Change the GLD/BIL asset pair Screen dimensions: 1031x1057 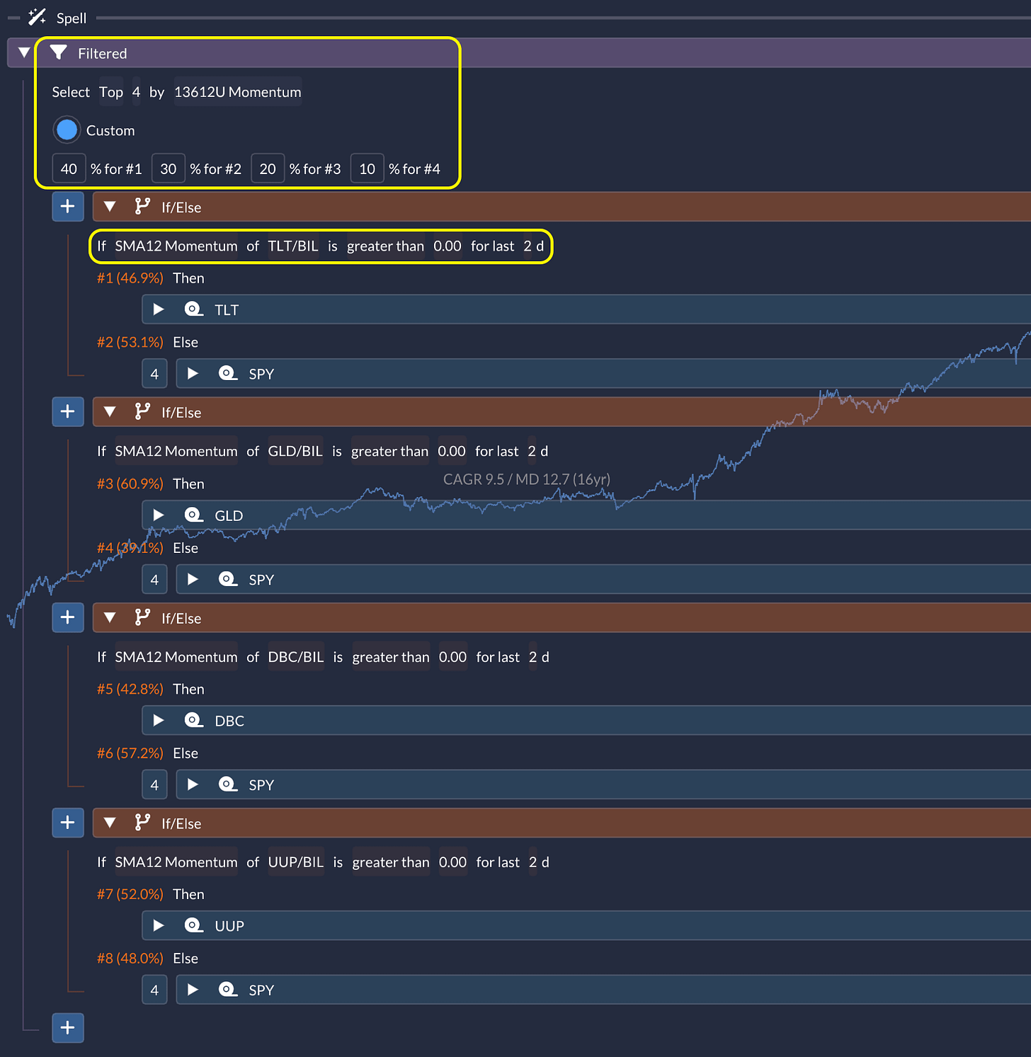click(x=295, y=452)
